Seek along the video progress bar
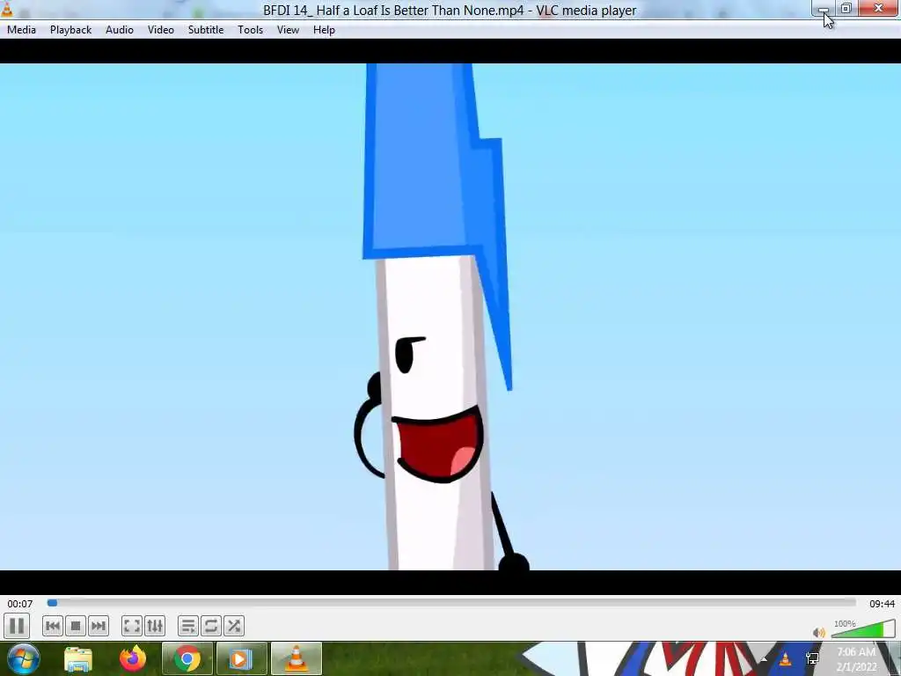Image resolution: width=901 pixels, height=676 pixels. click(451, 603)
